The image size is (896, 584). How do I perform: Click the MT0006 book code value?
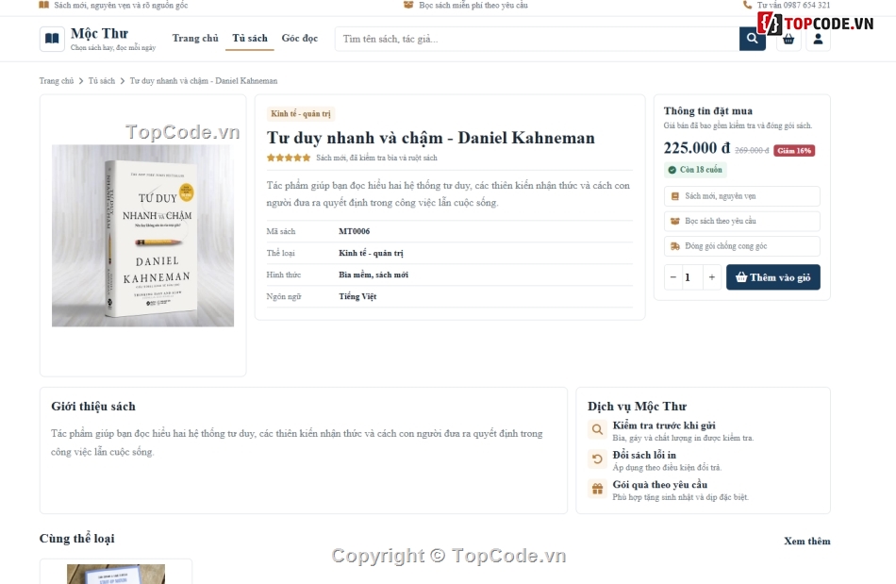pyautogui.click(x=355, y=231)
